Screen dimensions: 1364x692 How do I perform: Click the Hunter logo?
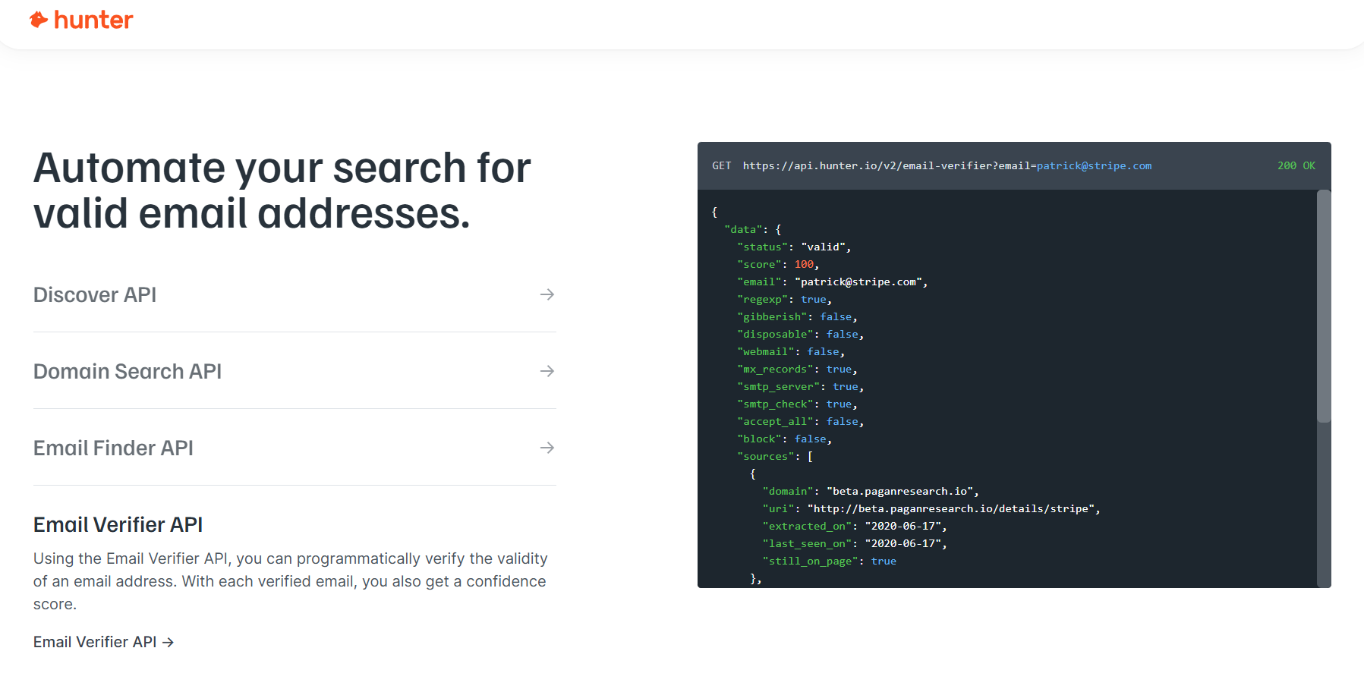coord(81,20)
